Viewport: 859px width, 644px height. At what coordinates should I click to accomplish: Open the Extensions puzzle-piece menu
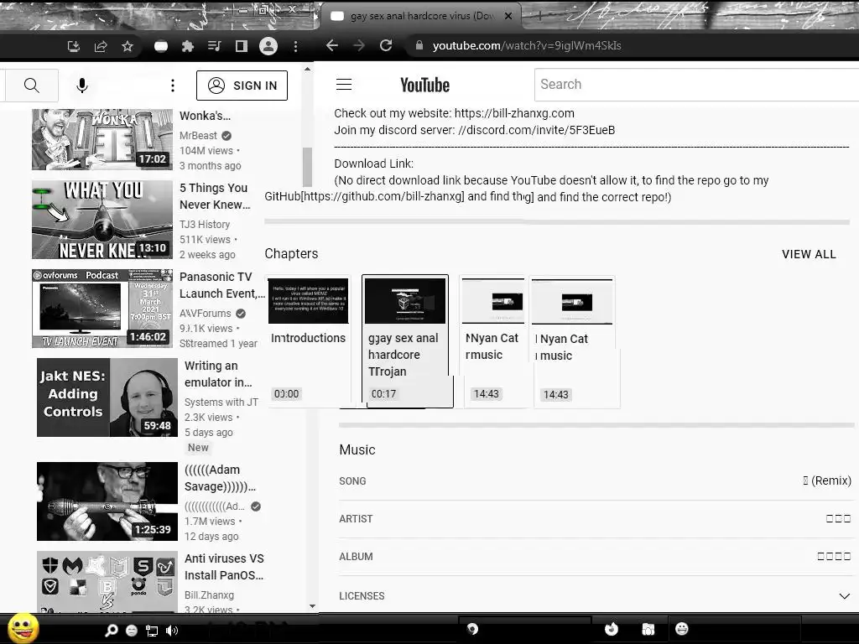187,47
